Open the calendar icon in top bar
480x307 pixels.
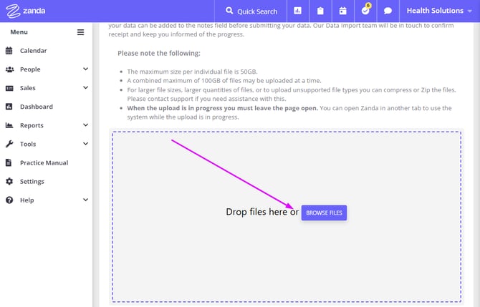[342, 11]
